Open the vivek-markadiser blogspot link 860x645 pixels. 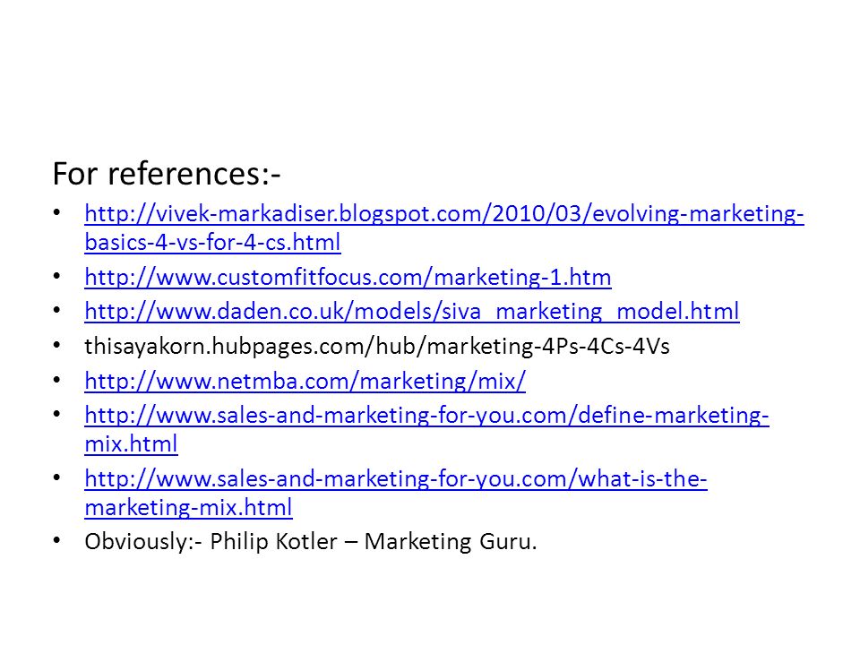[x=444, y=213]
